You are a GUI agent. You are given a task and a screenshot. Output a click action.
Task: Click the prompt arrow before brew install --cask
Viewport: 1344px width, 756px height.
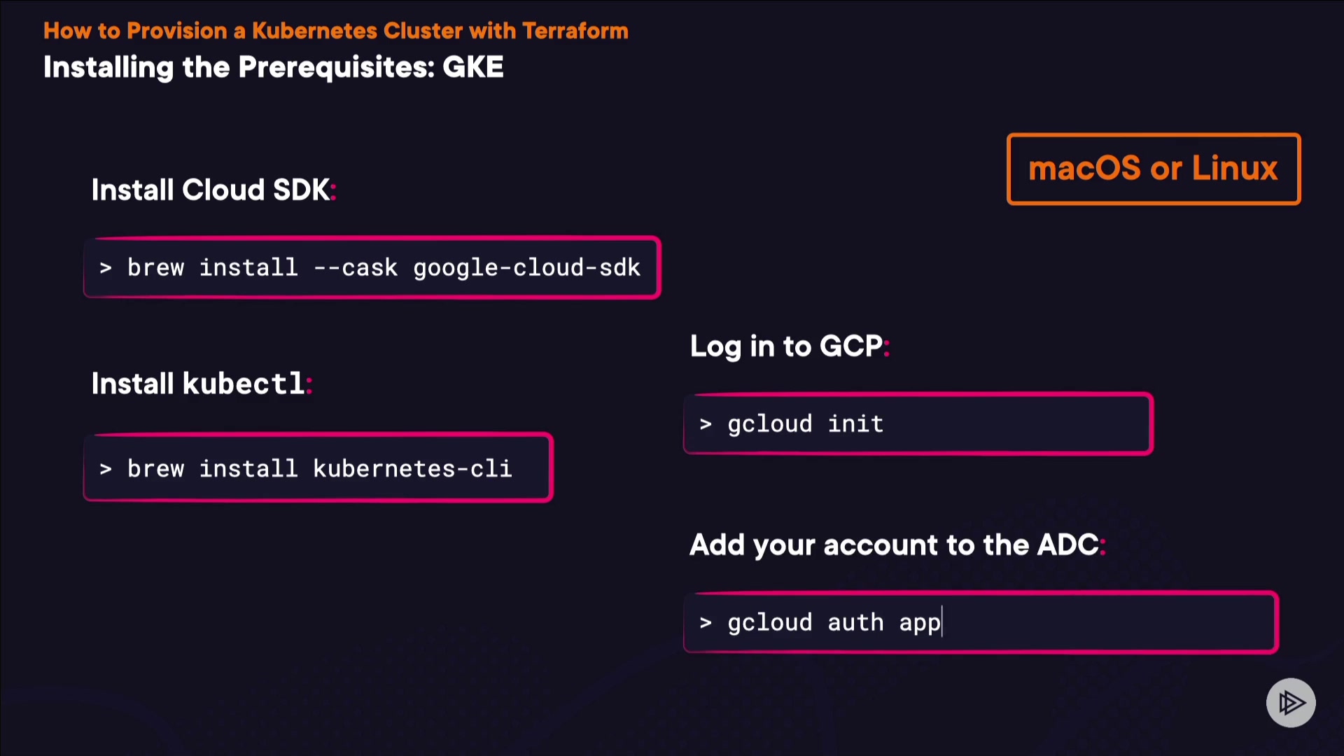106,268
